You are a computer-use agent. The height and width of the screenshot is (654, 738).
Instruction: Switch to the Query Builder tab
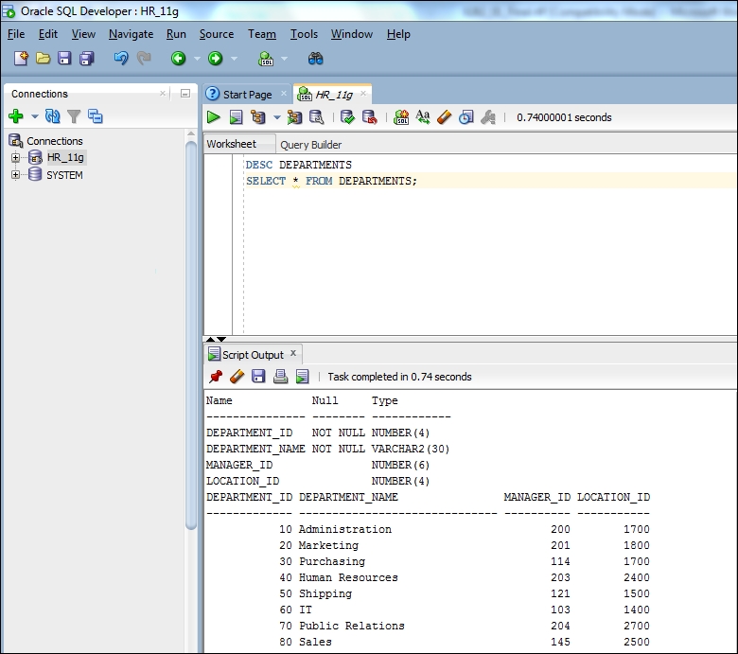point(310,145)
